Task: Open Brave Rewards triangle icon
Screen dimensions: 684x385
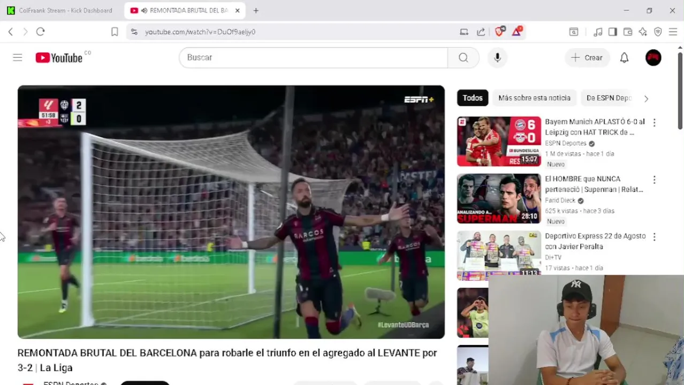Action: tap(517, 32)
